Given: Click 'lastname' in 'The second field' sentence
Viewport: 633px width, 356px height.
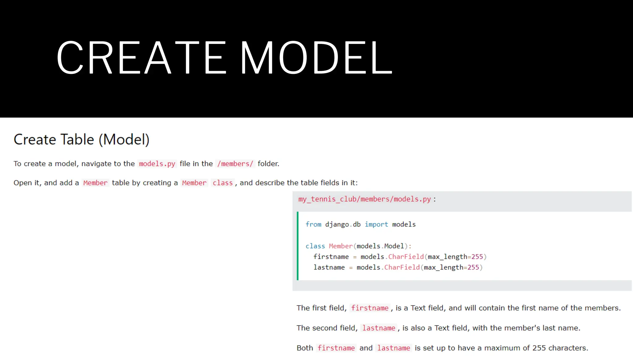Looking at the screenshot, I should [379, 328].
